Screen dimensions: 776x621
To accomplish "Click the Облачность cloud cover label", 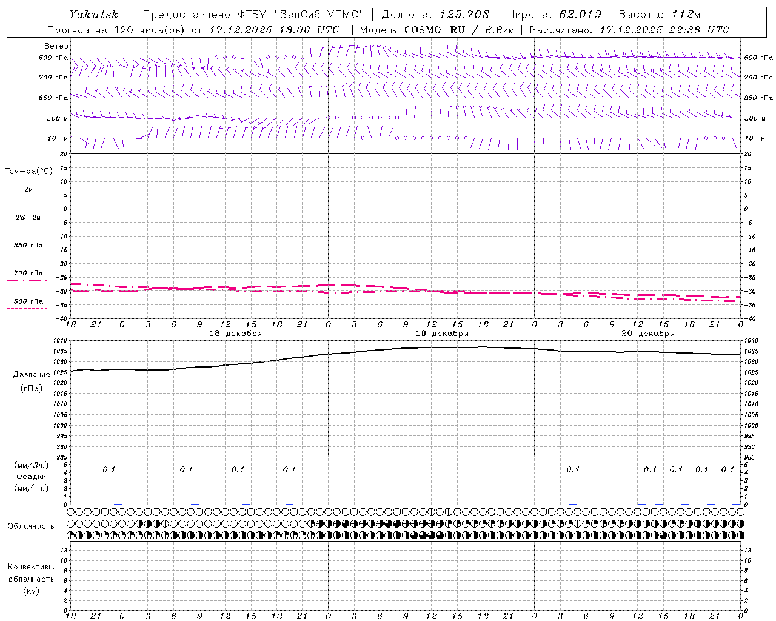I will [30, 526].
